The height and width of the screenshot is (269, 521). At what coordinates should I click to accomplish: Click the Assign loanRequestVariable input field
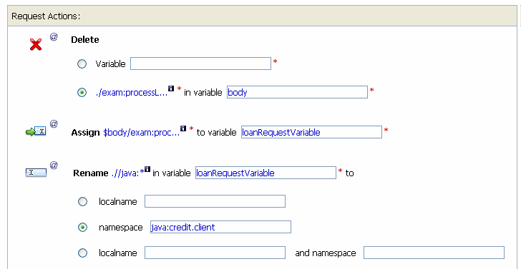312,132
